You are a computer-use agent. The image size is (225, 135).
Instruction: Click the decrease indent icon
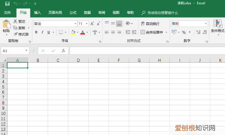(128, 32)
